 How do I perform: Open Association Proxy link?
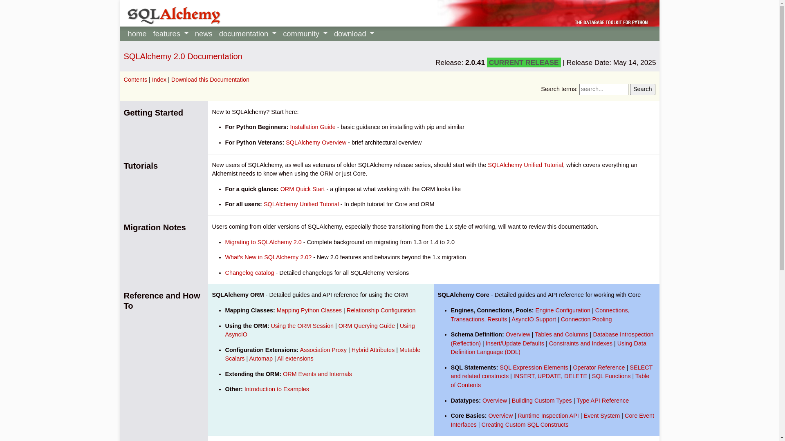point(323,350)
